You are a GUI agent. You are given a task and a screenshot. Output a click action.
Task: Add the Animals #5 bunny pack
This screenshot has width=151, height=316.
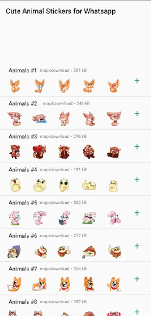[137, 213]
